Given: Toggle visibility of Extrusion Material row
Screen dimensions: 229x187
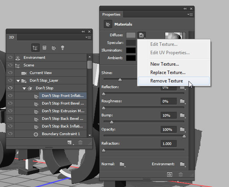Looking at the screenshot, I should coord(10,111).
